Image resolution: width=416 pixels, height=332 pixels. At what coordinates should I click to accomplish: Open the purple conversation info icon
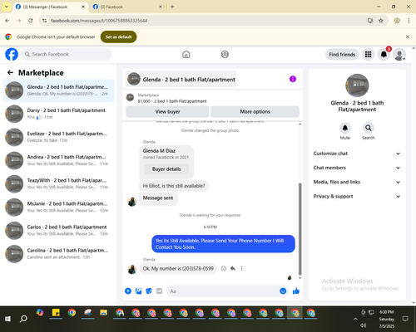(293, 79)
